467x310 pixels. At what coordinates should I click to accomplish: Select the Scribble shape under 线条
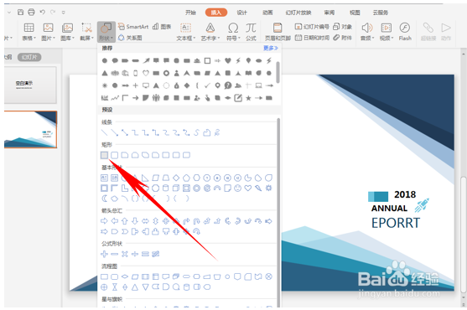click(x=217, y=132)
